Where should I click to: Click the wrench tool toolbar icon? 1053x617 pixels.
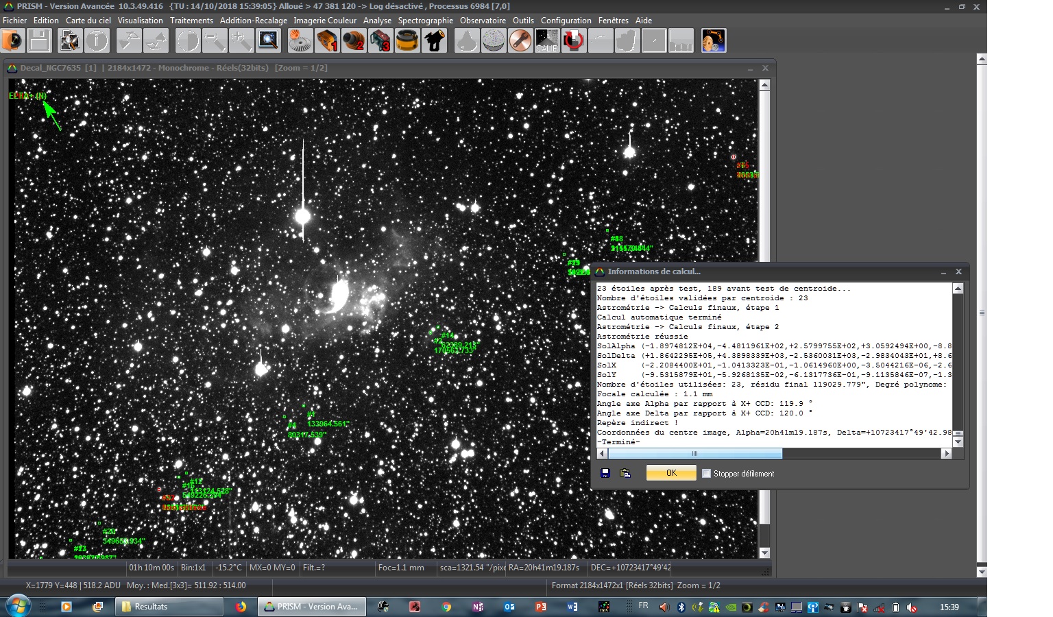(520, 40)
